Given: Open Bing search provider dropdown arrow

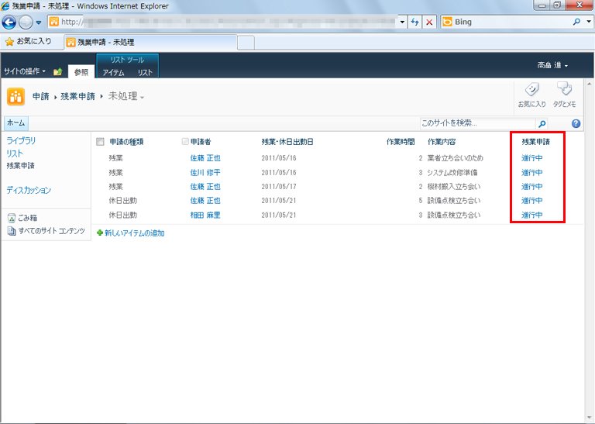Looking at the screenshot, I should tap(589, 22).
